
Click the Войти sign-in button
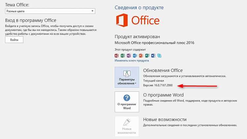[14, 40]
